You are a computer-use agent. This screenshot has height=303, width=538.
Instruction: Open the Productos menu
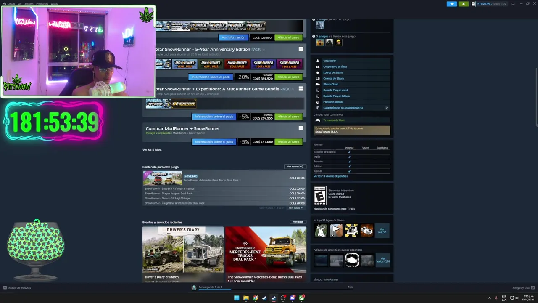(x=42, y=4)
